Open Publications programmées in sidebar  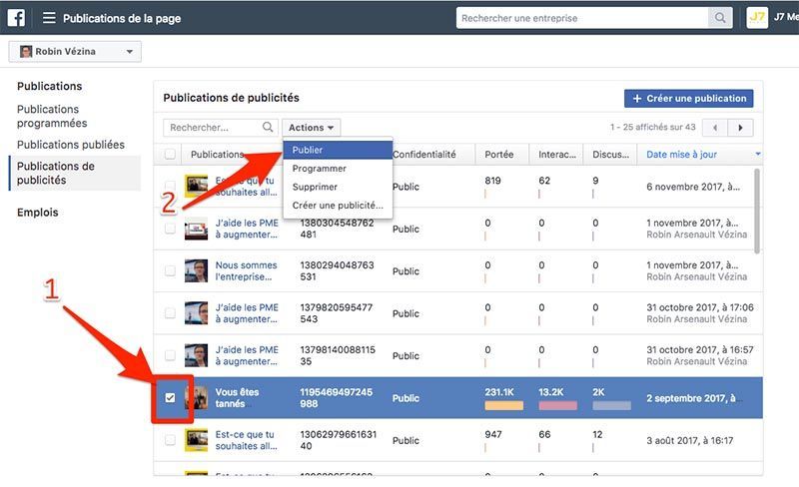tap(52, 116)
